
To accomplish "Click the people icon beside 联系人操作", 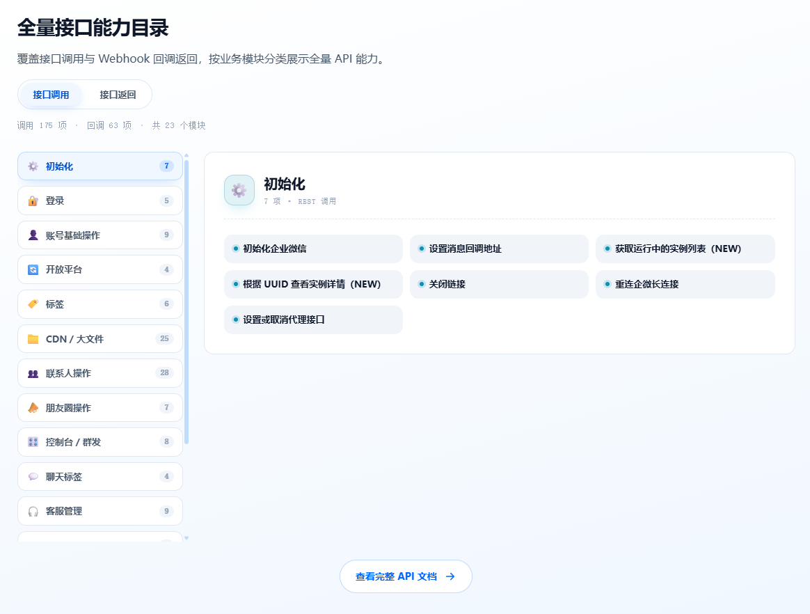I will point(33,373).
